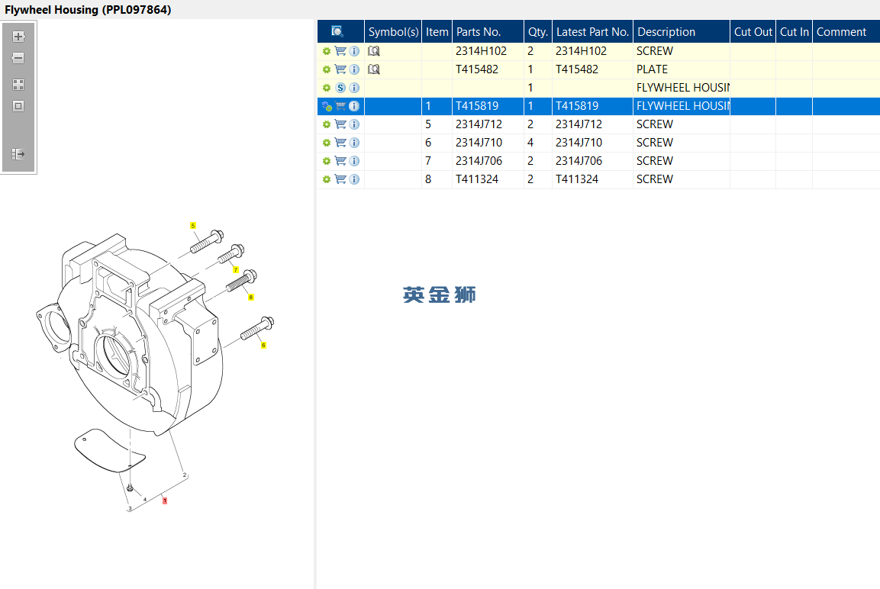Open info for T411324 row
Image resolution: width=880 pixels, height=589 pixels.
[354, 179]
